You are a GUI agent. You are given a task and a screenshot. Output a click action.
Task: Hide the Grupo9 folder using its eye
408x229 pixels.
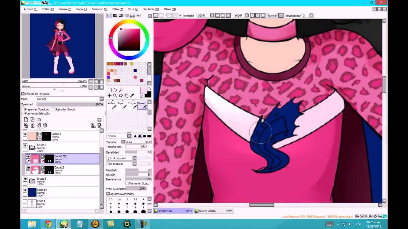point(25,145)
